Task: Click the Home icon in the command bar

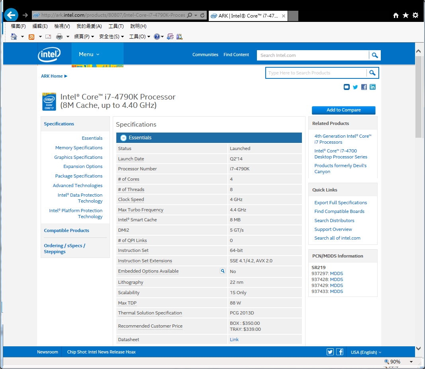Action: pyautogui.click(x=14, y=37)
